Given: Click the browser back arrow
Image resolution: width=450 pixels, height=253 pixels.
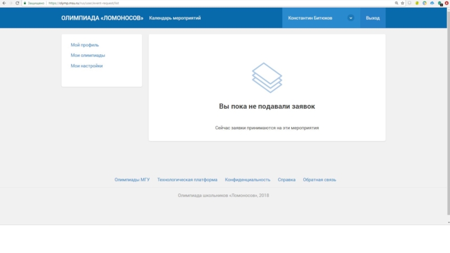Looking at the screenshot, I should [3, 3].
